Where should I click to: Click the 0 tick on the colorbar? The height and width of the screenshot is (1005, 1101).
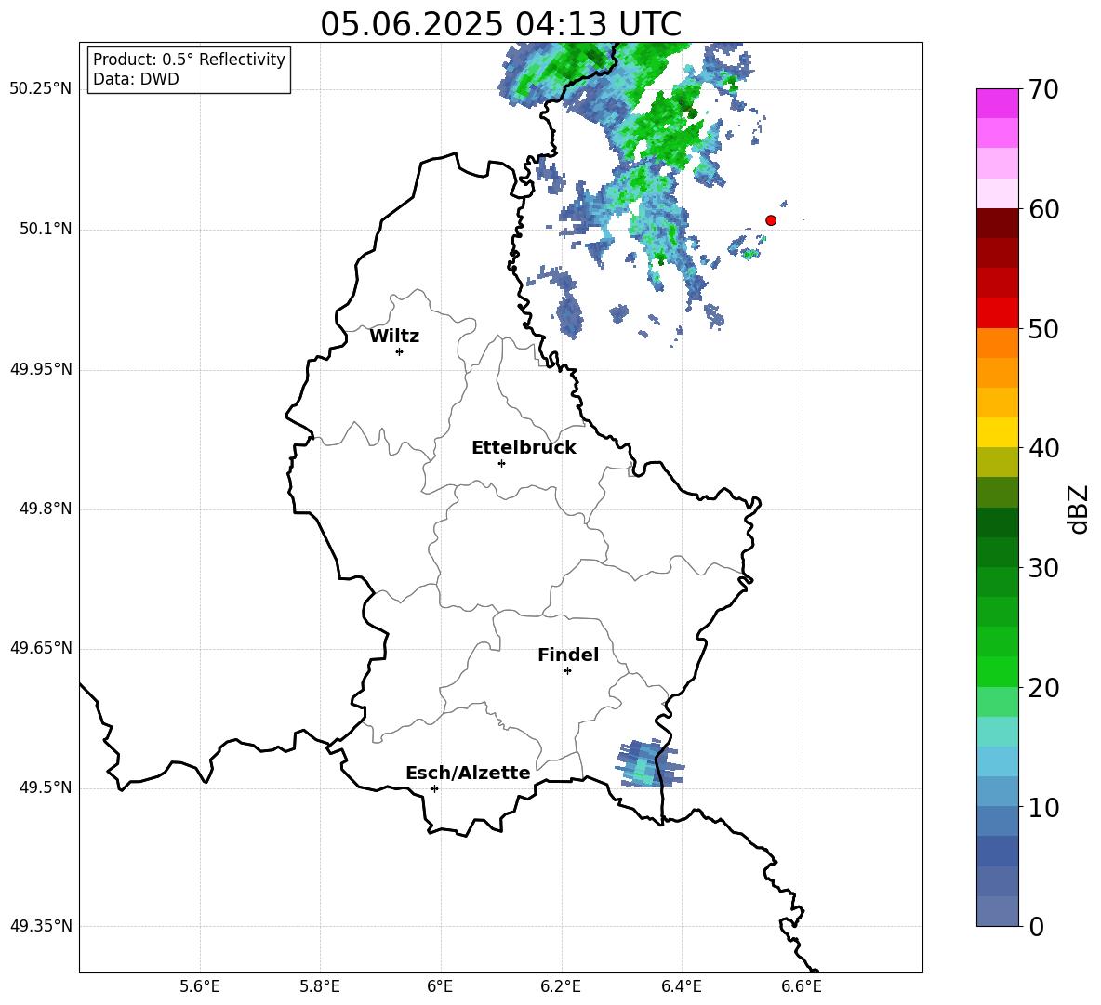point(1037,926)
